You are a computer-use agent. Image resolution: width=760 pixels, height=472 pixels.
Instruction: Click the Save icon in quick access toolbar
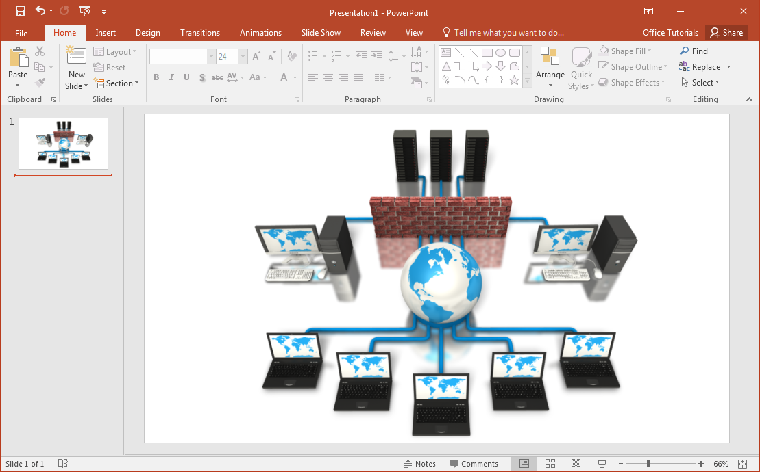point(21,11)
